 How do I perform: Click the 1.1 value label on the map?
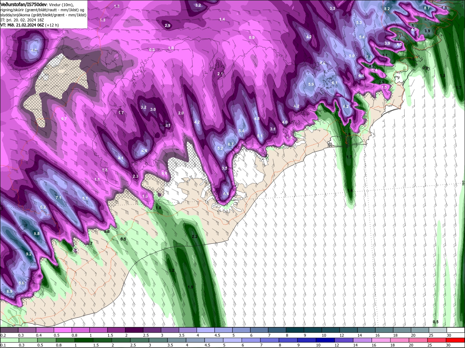(97, 179)
